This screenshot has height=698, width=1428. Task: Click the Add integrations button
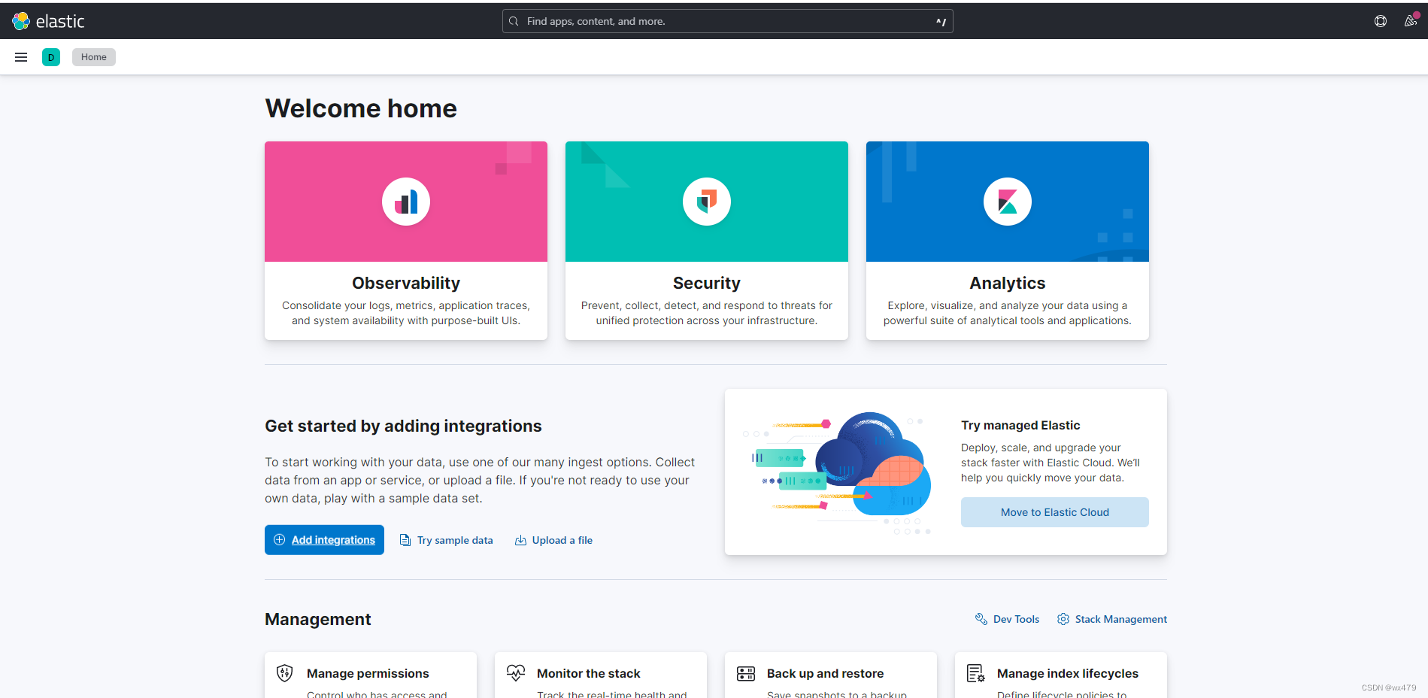pos(324,539)
